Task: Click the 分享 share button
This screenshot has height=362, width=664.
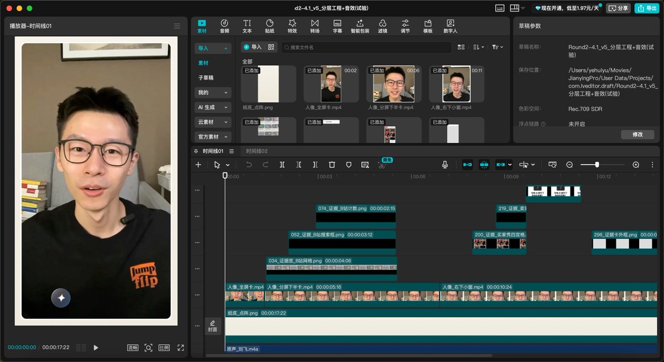Action: pyautogui.click(x=619, y=8)
